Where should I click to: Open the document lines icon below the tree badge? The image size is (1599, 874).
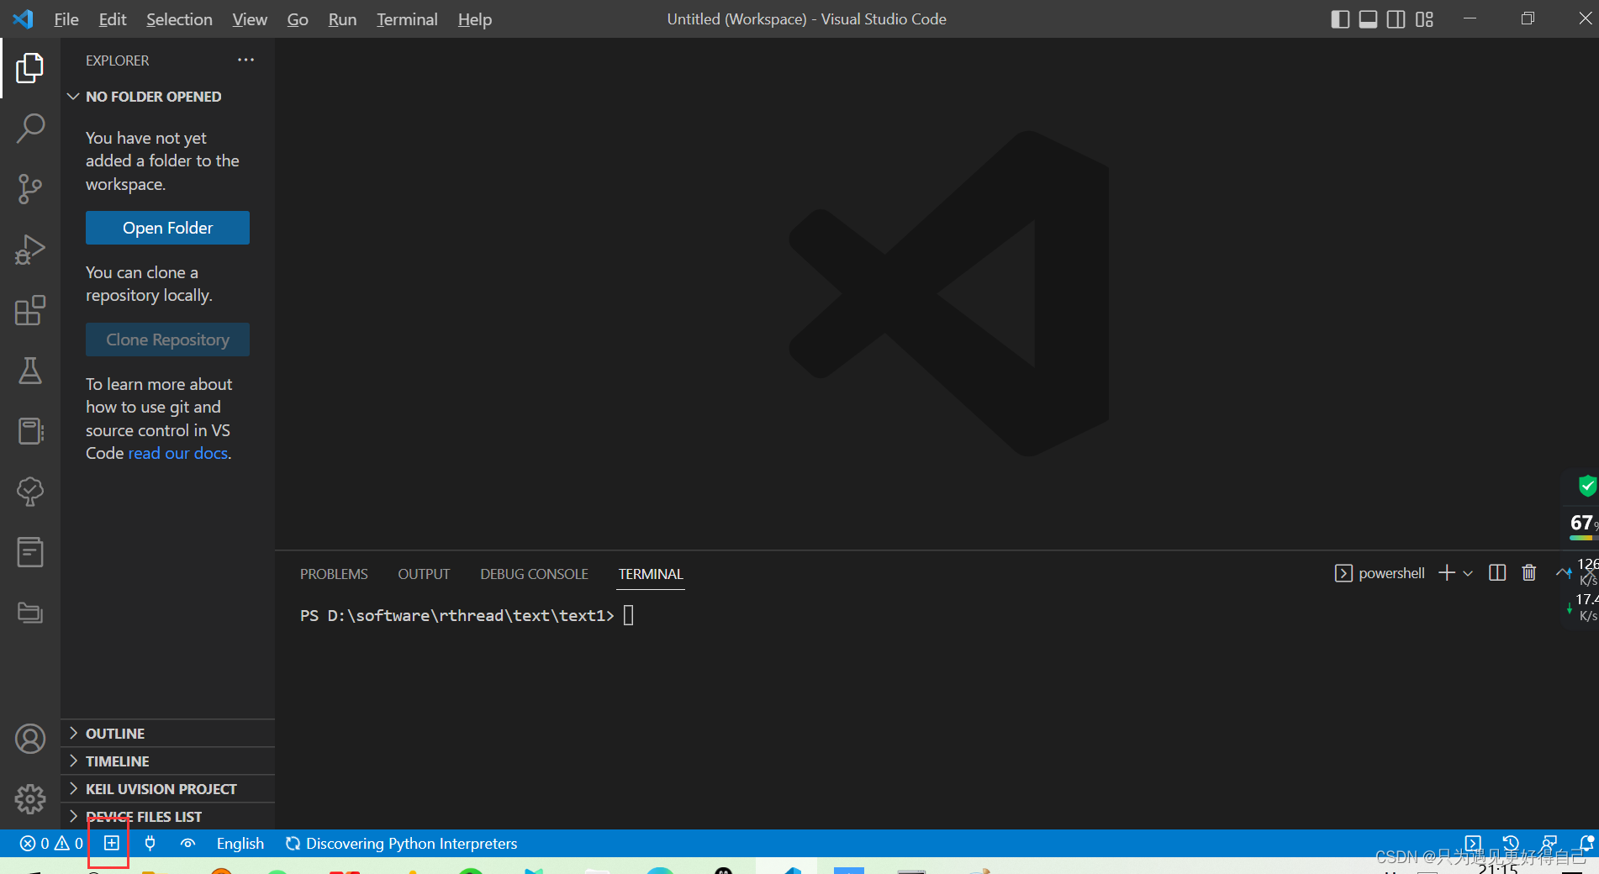coord(30,552)
